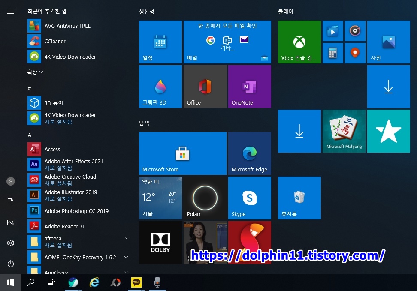Launch Adobe Photoshop CC 2019
The width and height of the screenshot is (417, 291).
point(77,211)
